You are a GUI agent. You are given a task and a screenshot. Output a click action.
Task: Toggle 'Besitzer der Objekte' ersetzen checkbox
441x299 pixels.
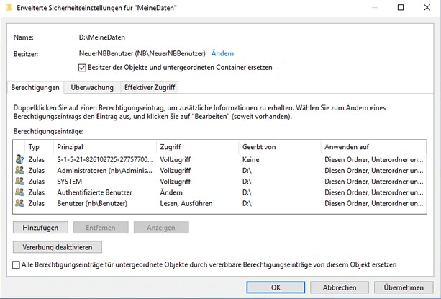tap(82, 68)
